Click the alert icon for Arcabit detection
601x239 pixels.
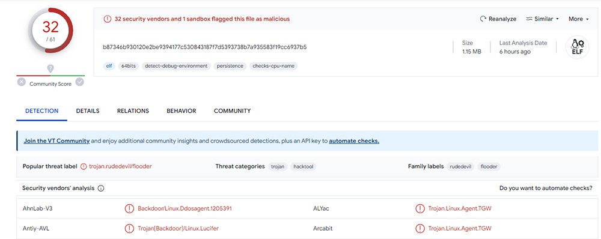419,229
